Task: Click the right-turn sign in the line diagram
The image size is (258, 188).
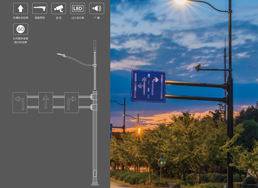Action: 71,102
